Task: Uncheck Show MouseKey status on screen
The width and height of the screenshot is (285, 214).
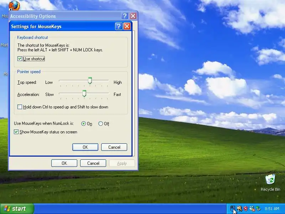Action: pos(16,132)
